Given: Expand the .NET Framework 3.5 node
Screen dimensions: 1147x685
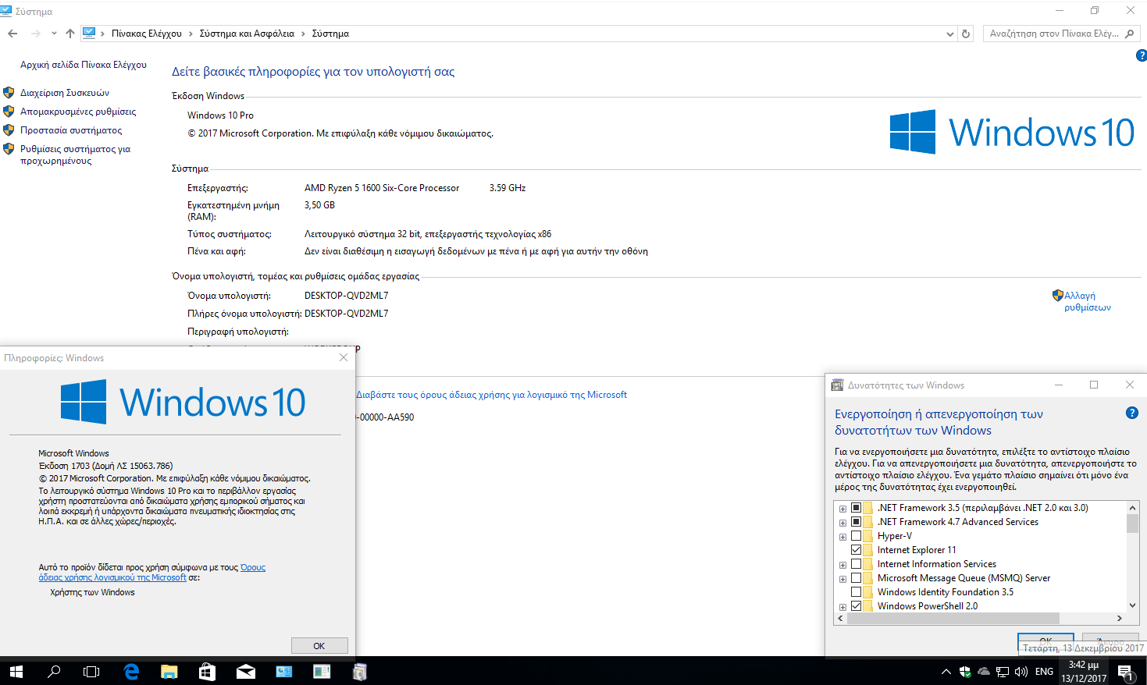Looking at the screenshot, I should click(842, 509).
